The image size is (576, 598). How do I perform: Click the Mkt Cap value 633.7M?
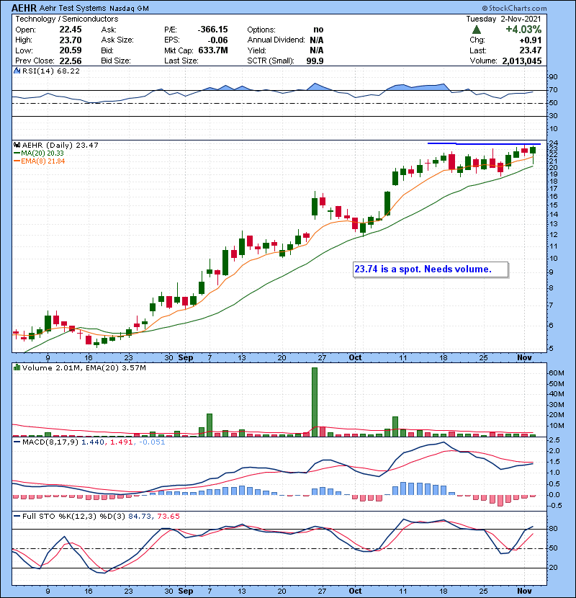pos(213,50)
